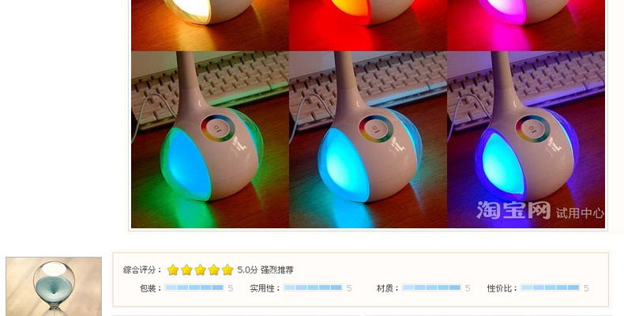Click the 强烈推荐 text

click(277, 270)
